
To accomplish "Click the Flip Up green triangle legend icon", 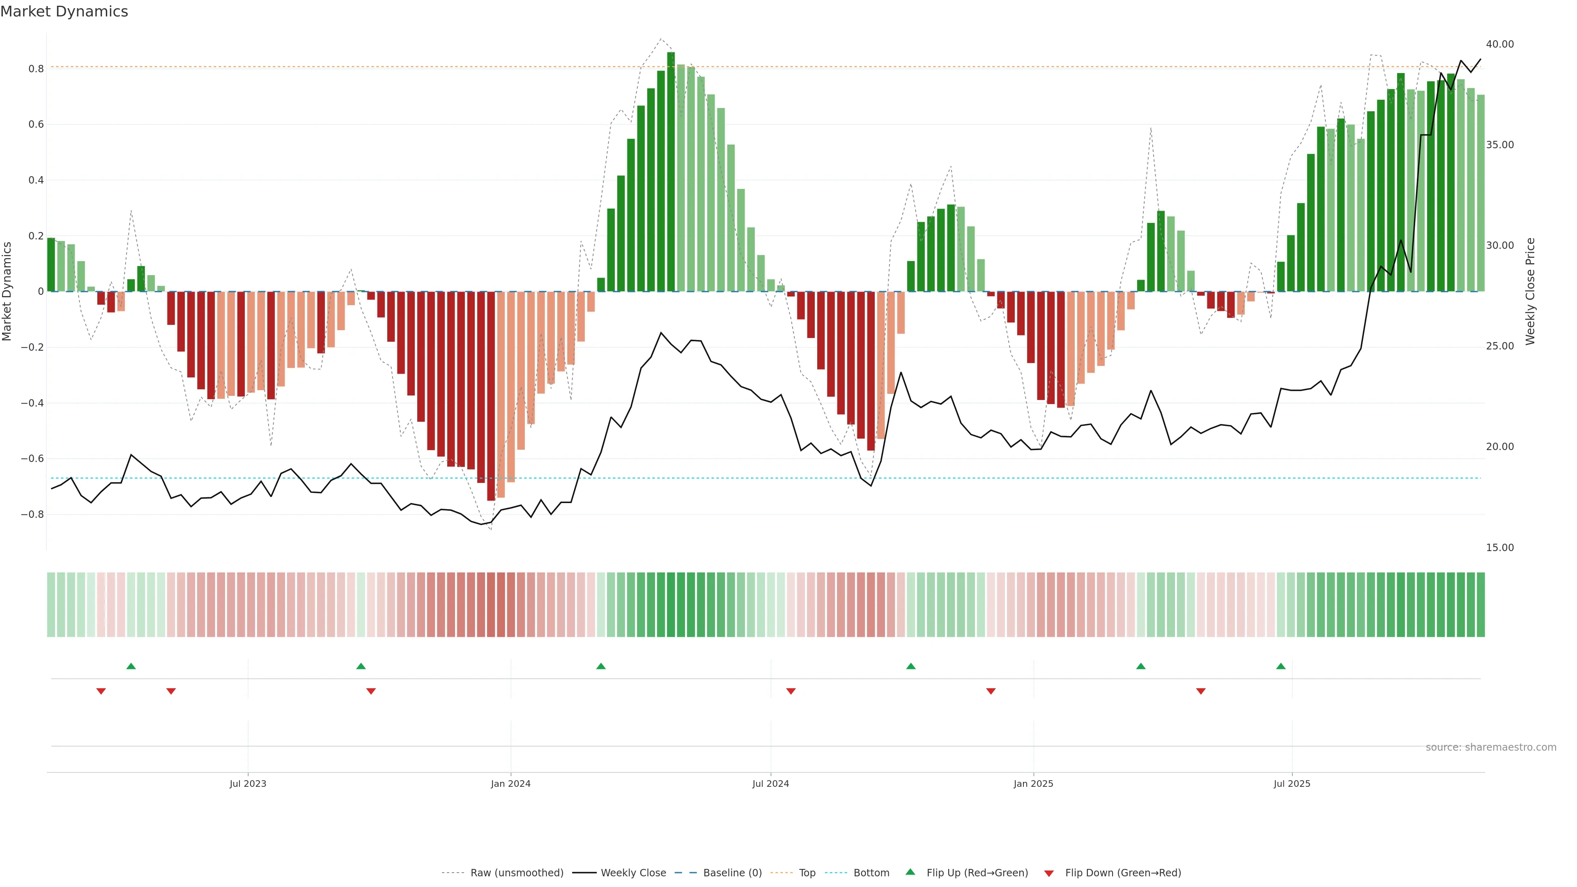I will 910,872.
